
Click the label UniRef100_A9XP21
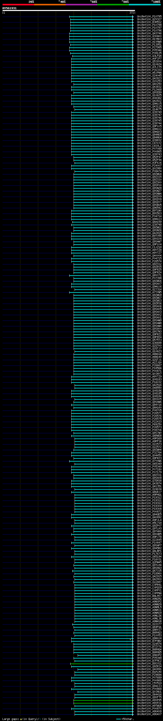tap(149, 703)
